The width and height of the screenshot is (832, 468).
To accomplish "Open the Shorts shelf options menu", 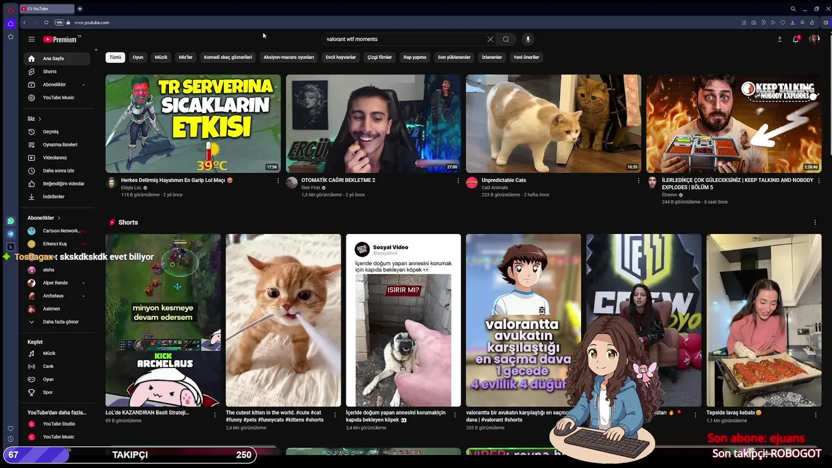I will tap(815, 222).
